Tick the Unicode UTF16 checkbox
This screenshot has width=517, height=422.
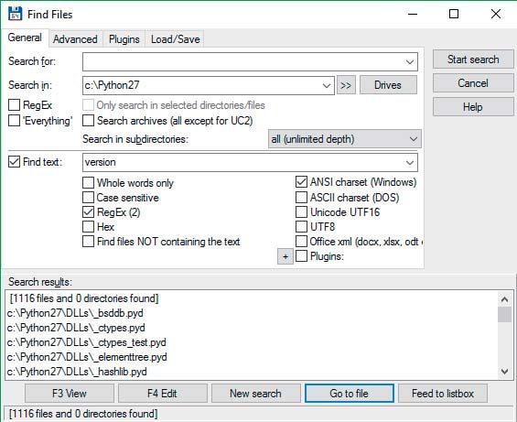[x=301, y=211]
